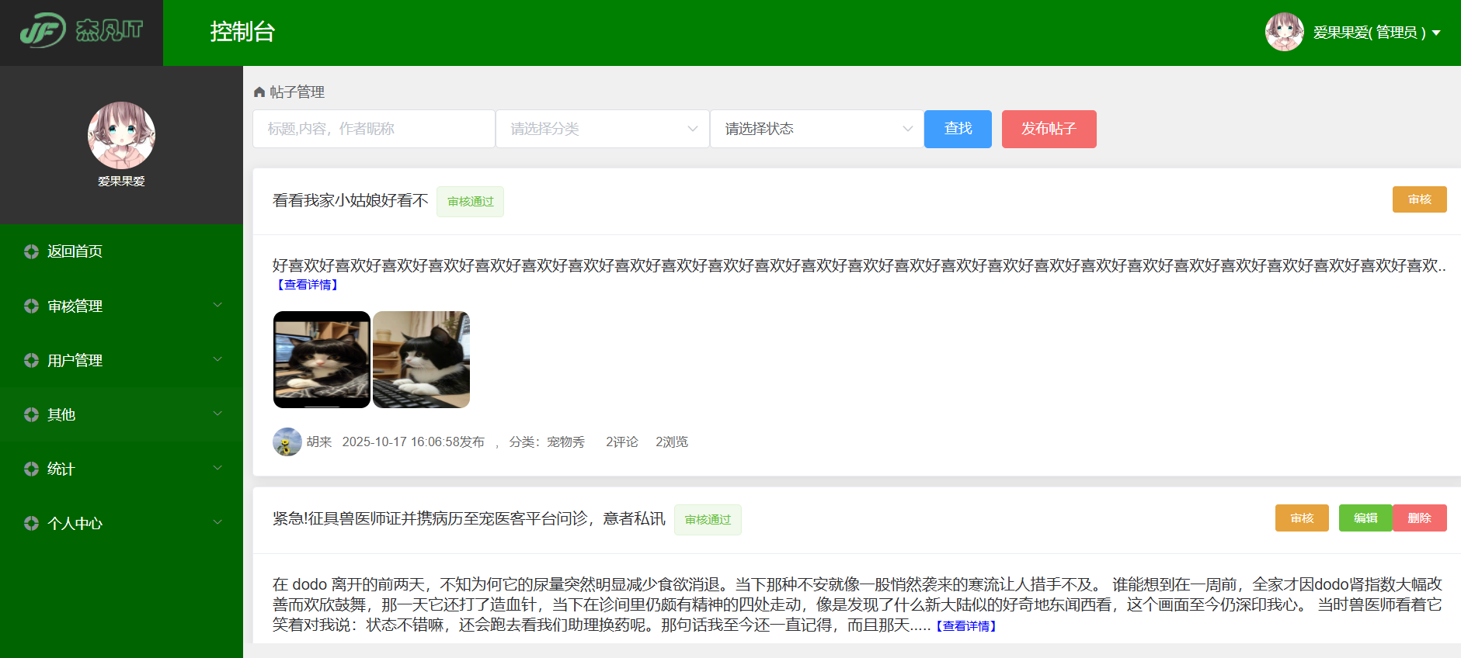Click the title 紧急!征具兽医师证并携病历
The image size is (1461, 658).
469,518
